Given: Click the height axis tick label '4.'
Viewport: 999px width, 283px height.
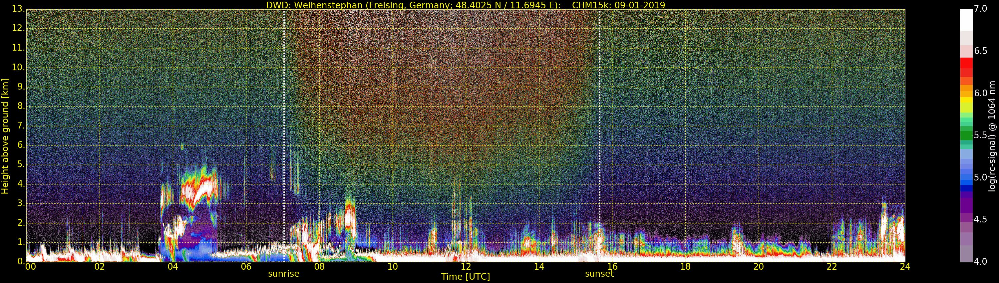Looking at the screenshot, I should click(21, 184).
